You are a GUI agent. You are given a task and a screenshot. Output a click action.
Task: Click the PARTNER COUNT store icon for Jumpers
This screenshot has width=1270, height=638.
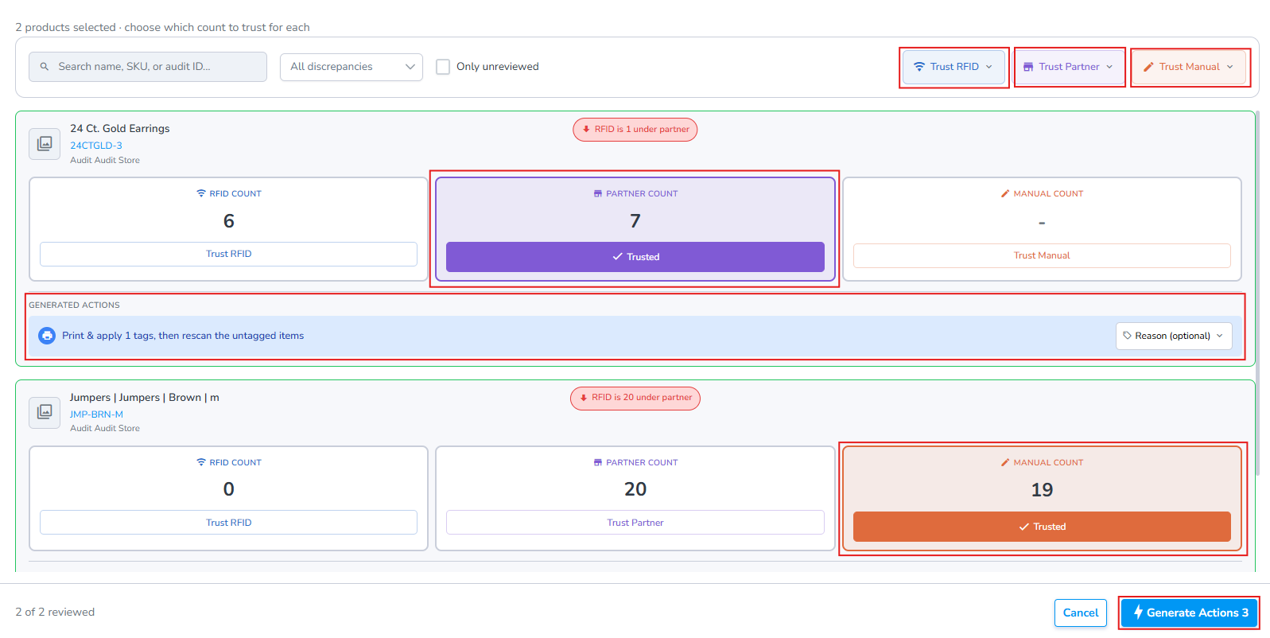pos(598,462)
